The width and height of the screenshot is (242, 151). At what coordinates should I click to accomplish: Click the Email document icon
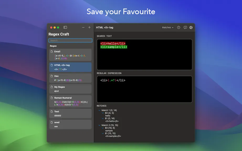tap(52, 52)
